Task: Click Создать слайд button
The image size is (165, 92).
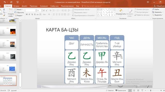Action: tap(11, 13)
